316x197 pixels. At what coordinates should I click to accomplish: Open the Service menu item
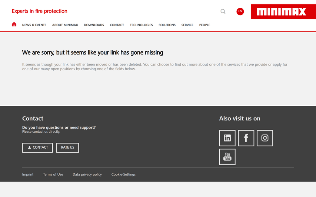187,25
